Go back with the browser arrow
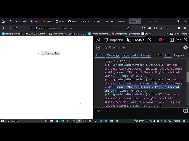Viewport: 189px width, 141px height. (x=4, y=28)
